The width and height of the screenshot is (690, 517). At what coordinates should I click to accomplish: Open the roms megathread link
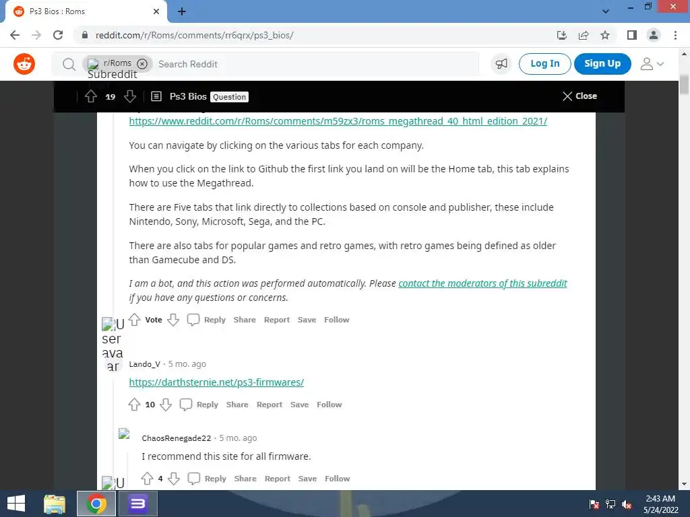click(x=338, y=121)
